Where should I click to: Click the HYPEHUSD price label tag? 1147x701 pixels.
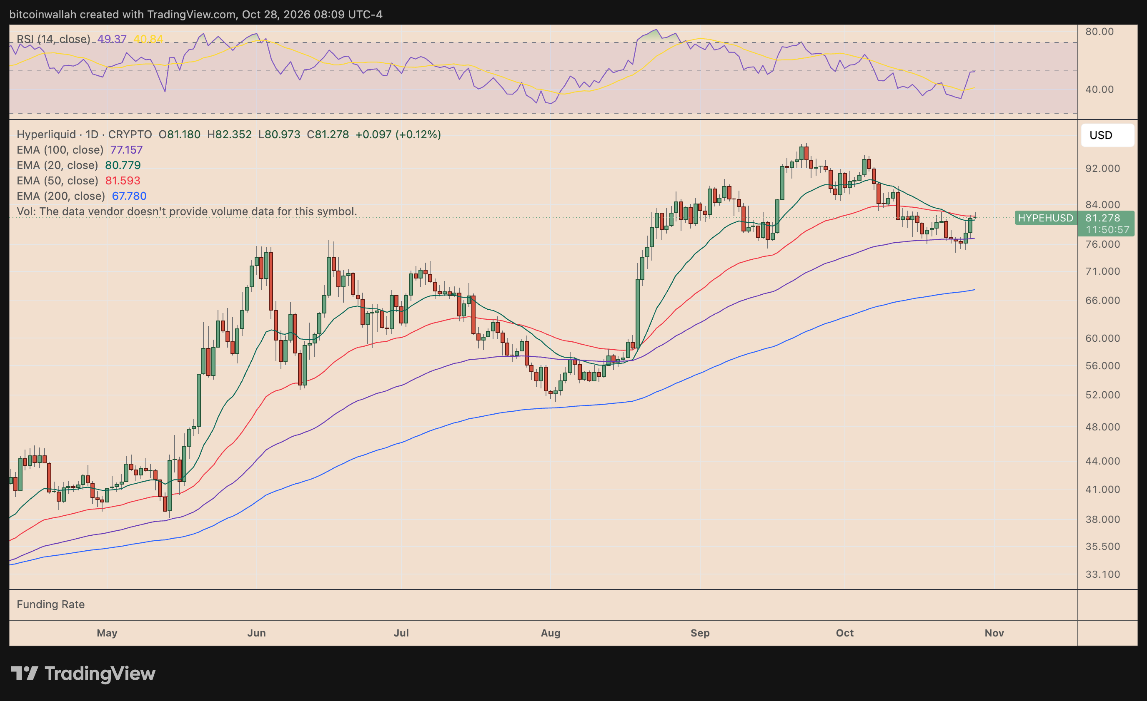point(1046,218)
